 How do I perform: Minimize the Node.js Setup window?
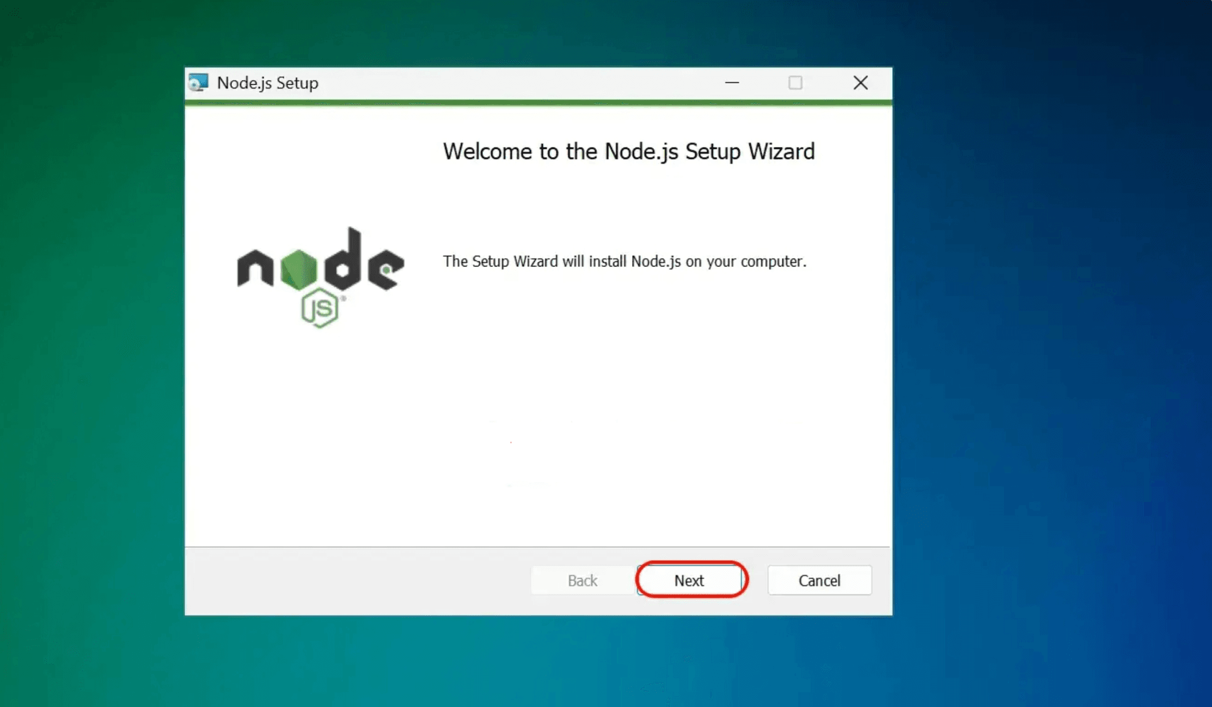732,83
